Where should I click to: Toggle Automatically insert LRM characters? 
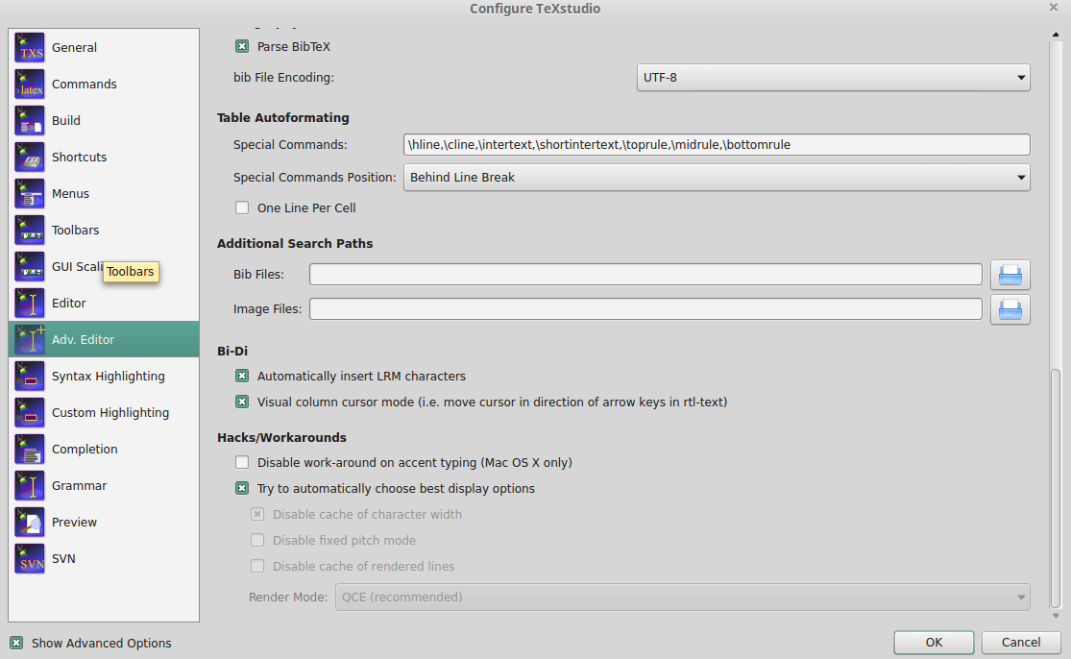click(242, 377)
